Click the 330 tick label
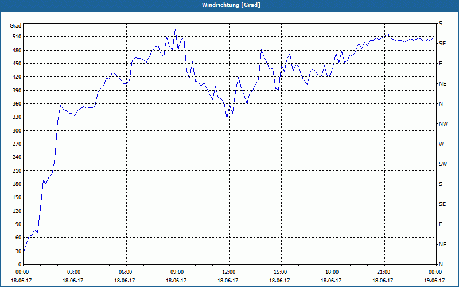The image size is (459, 287). tap(17, 117)
